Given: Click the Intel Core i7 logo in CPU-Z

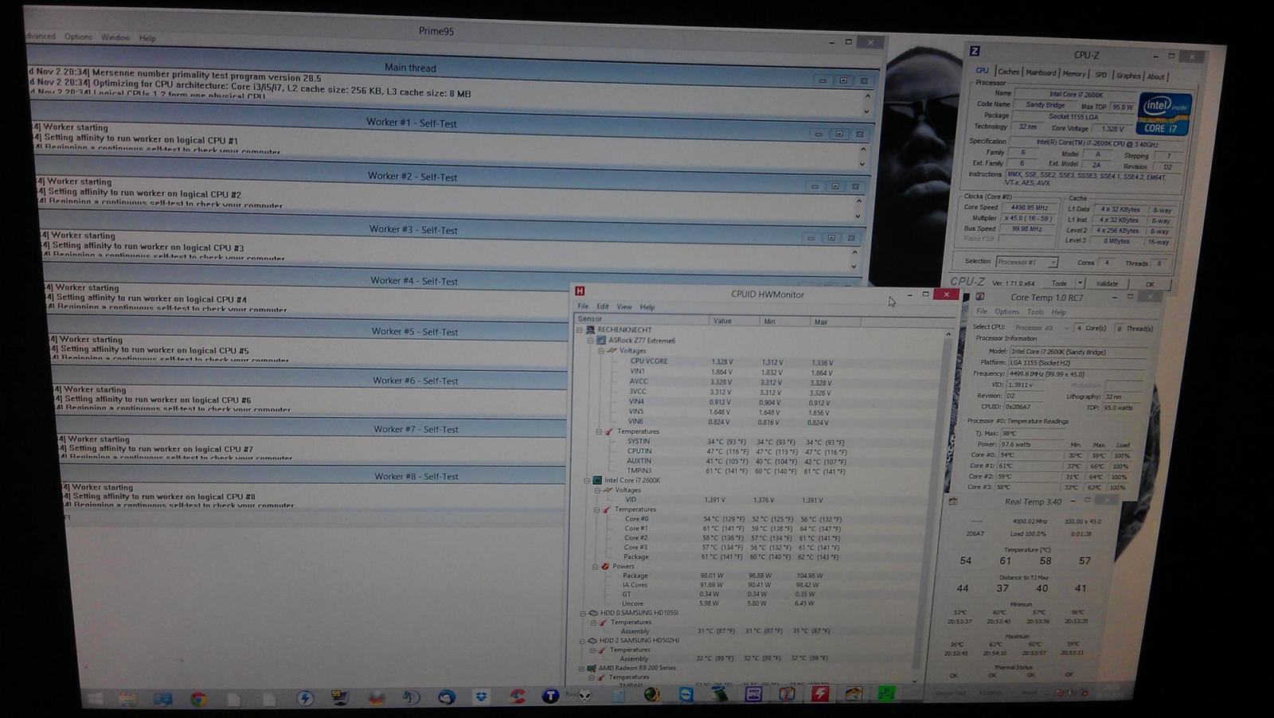Looking at the screenshot, I should tap(1165, 114).
